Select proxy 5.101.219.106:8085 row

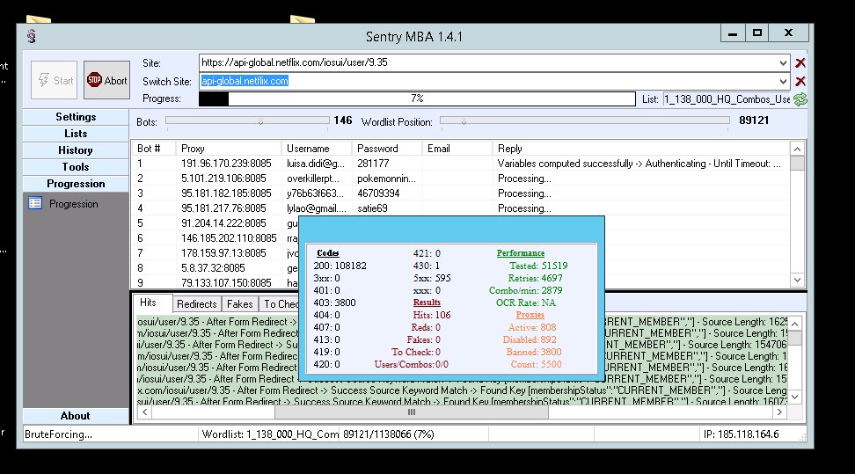coord(460,179)
